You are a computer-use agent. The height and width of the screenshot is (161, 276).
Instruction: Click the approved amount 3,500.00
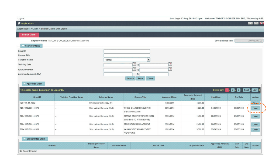pos(200,129)
